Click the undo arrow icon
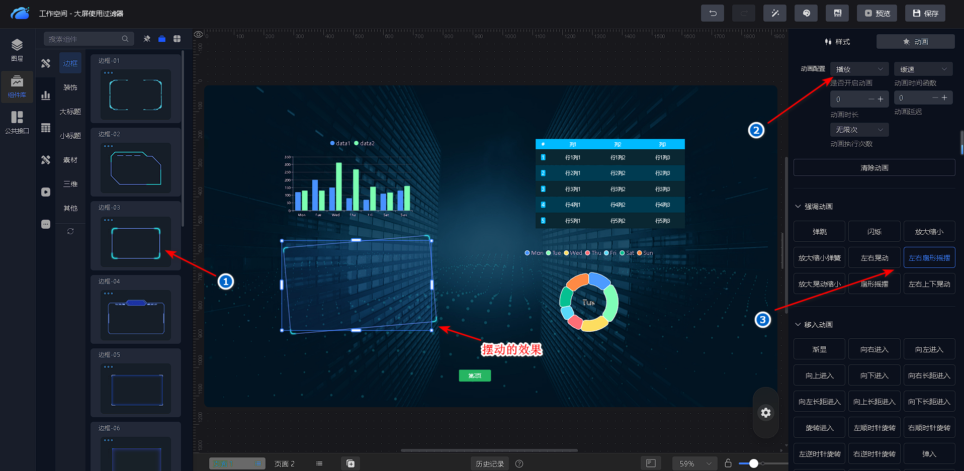The image size is (964, 471). coord(713,14)
